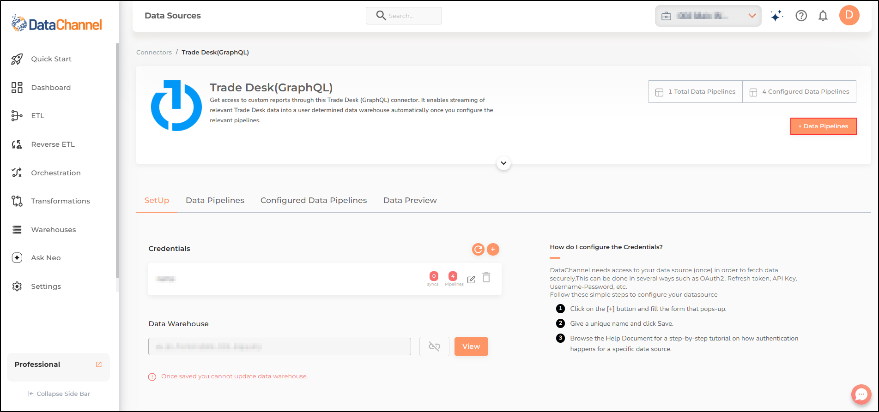This screenshot has width=879, height=412.
Task: Click Trade Desk(GraphQL) breadcrumb text
Action: [x=215, y=53]
